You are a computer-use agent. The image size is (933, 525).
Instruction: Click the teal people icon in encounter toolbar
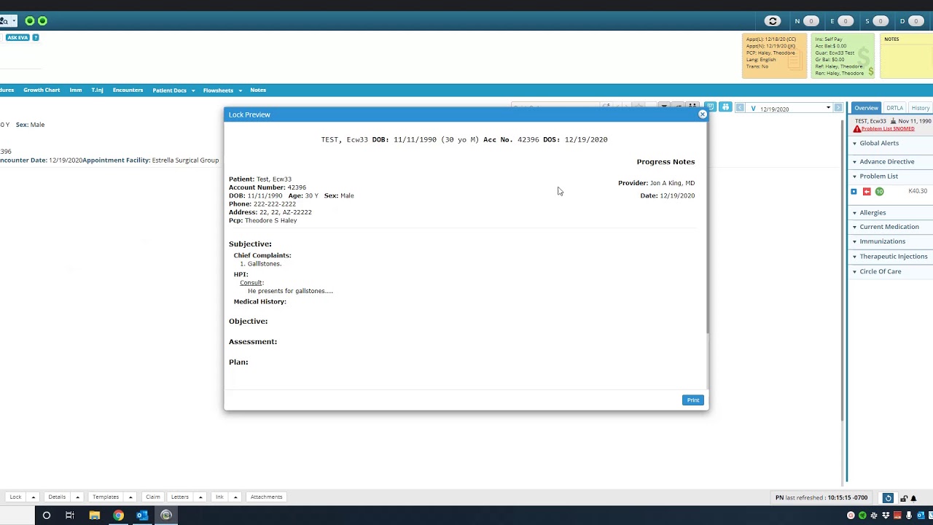click(x=725, y=107)
